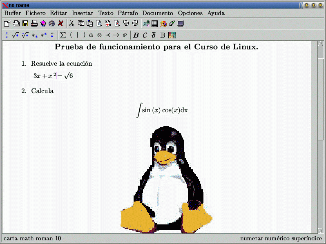This screenshot has height=244, width=326.
Task: Open the vertical bar separator menu
Action: [x=77, y=35]
